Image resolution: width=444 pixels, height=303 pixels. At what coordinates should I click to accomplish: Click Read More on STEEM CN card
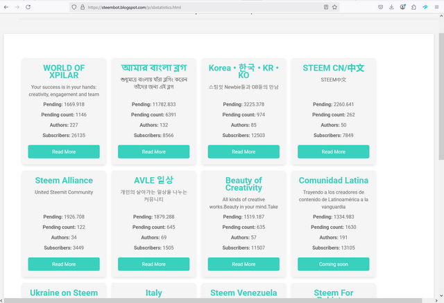coord(333,151)
